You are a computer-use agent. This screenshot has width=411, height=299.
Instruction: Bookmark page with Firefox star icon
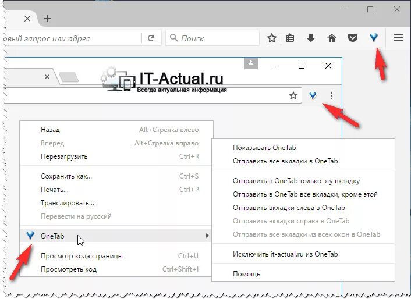[271, 38]
